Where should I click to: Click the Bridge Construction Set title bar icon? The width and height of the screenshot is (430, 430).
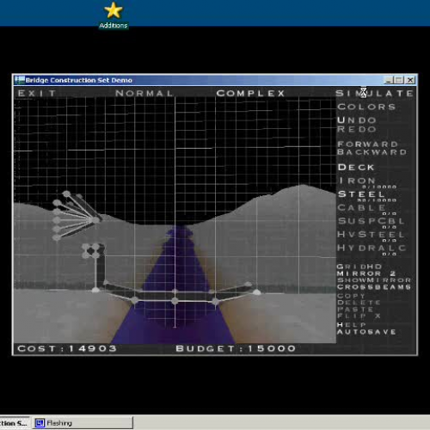pos(20,80)
